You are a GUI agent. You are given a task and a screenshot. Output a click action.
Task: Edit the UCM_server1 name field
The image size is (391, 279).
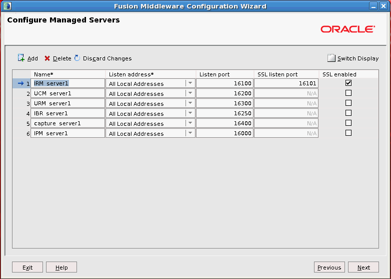[67, 93]
